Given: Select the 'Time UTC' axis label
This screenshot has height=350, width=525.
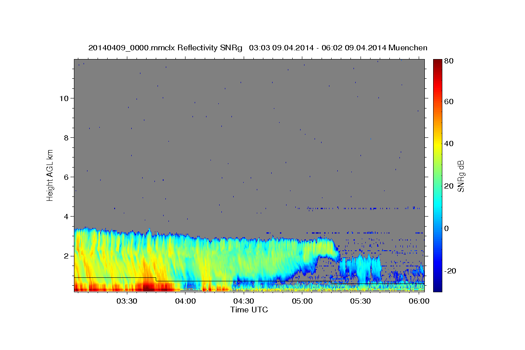Looking at the screenshot, I should click(x=249, y=310).
